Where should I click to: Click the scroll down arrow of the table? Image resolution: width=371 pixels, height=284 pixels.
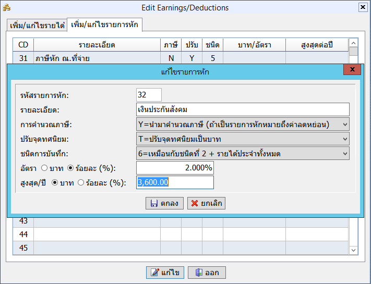tap(353, 251)
